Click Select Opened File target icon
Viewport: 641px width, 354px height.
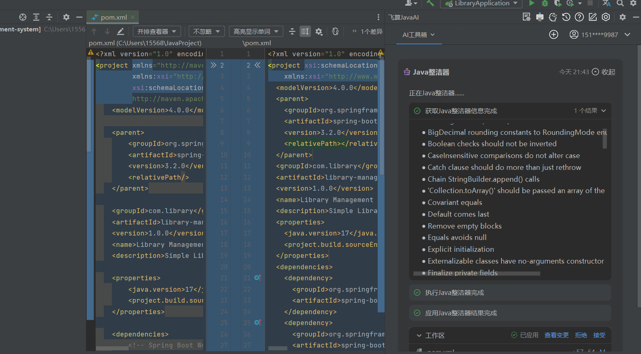tap(23, 17)
